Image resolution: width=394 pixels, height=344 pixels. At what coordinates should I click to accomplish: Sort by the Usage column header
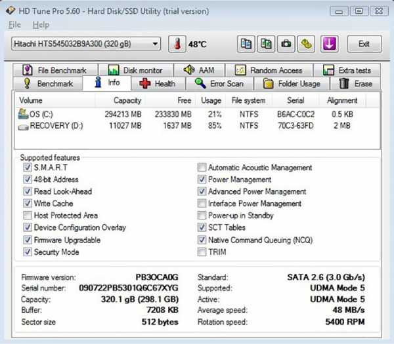[211, 100]
